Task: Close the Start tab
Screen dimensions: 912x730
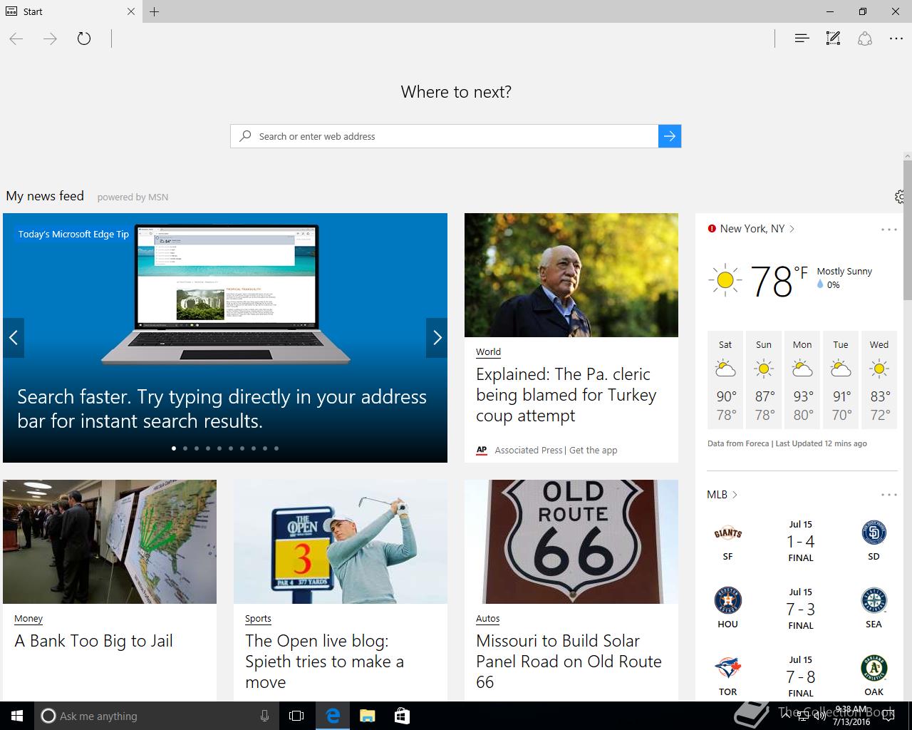Action: (131, 11)
